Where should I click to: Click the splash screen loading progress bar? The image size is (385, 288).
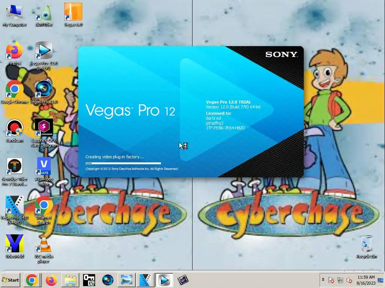pos(123,163)
